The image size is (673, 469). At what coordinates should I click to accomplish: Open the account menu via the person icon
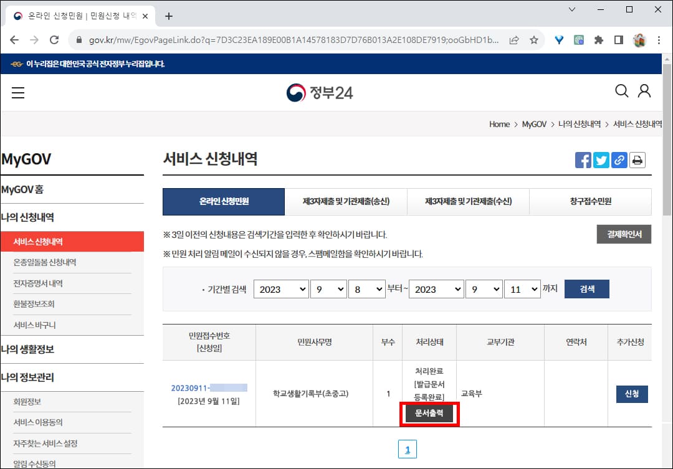tap(644, 91)
